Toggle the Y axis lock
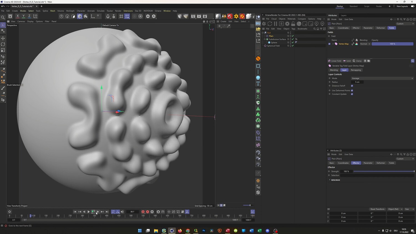Screen dimensions: 416x234 coord(24,16)
